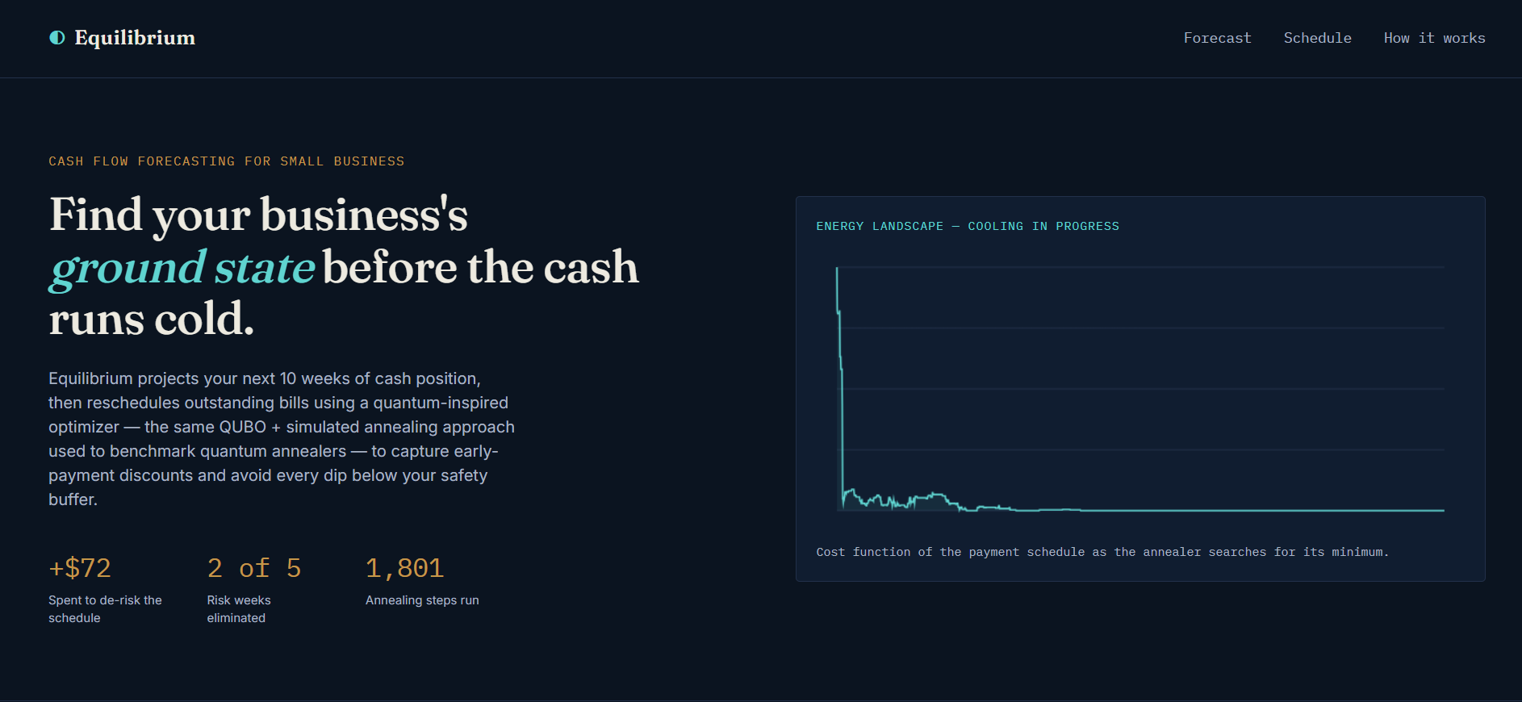
Task: Click the Equilibrium half-moon logo icon
Action: pos(57,38)
